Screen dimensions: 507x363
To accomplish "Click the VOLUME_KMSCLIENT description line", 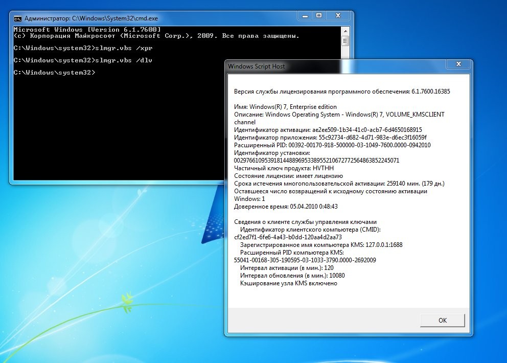I will 339,118.
